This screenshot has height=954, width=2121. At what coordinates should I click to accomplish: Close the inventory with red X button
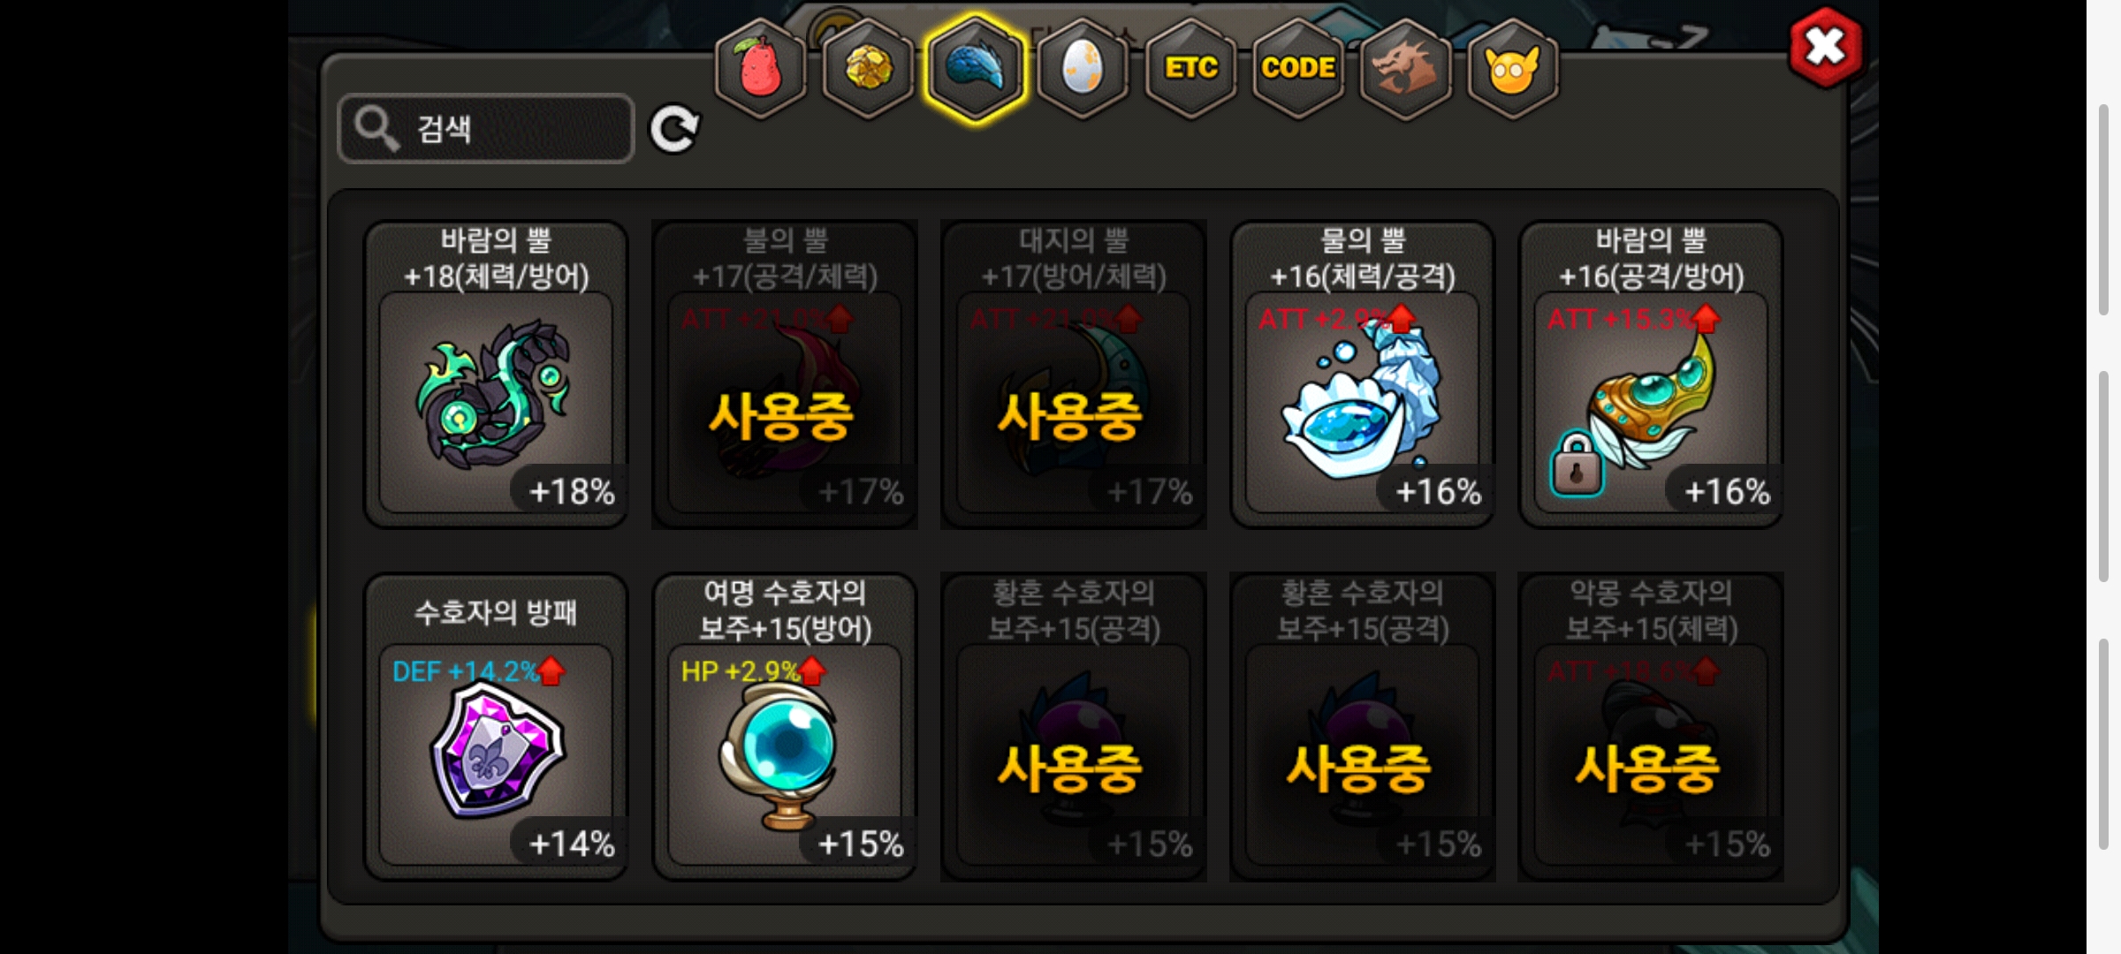click(x=1825, y=48)
